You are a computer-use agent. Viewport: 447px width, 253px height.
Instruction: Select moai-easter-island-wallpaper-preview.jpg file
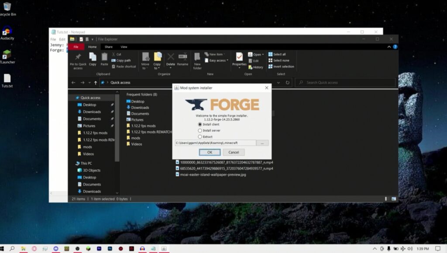[x=213, y=175]
